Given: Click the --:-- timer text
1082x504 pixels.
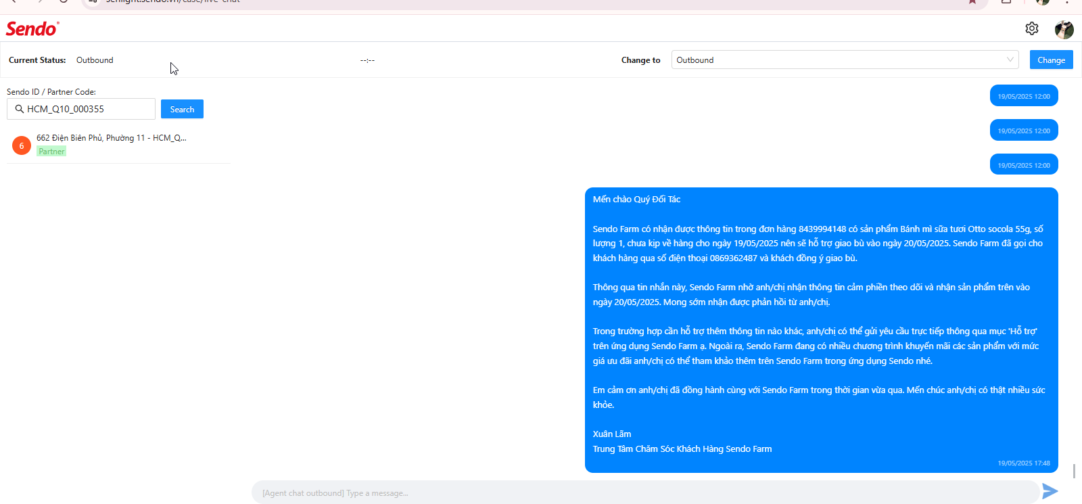Looking at the screenshot, I should [367, 60].
